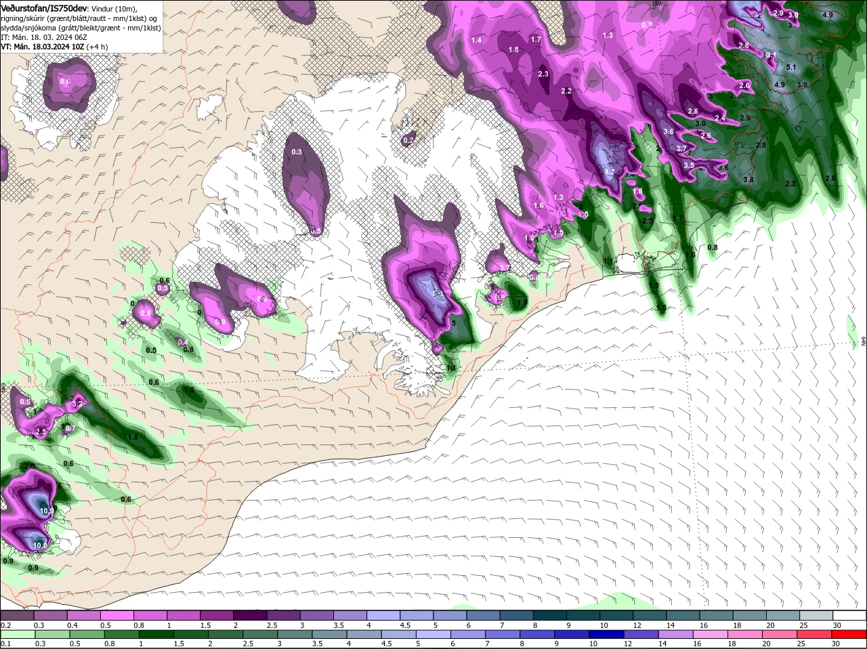This screenshot has height=649, width=867.
Task: Click the Veðurstofan/IS750dev title text
Action: (44, 8)
